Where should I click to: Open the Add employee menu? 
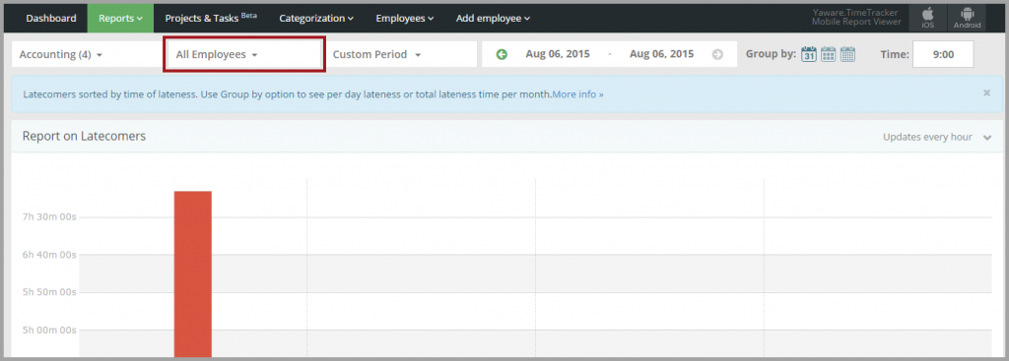(493, 18)
